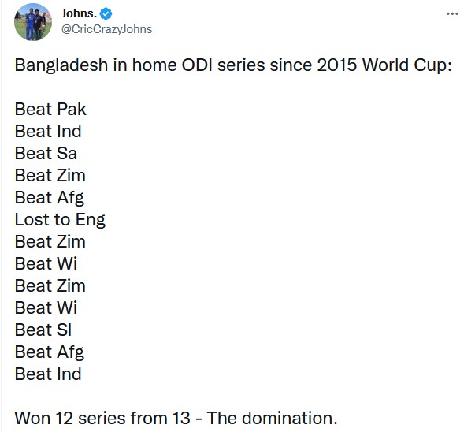Click the words 'The domination.' at tweet end

point(272,419)
